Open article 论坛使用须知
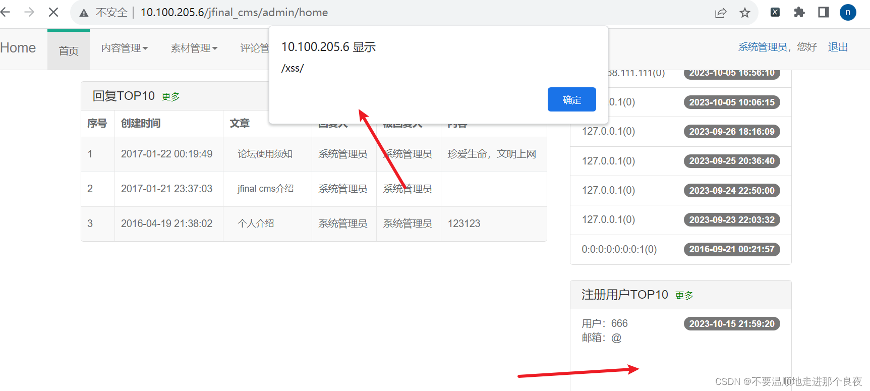The width and height of the screenshot is (870, 391). 265,154
